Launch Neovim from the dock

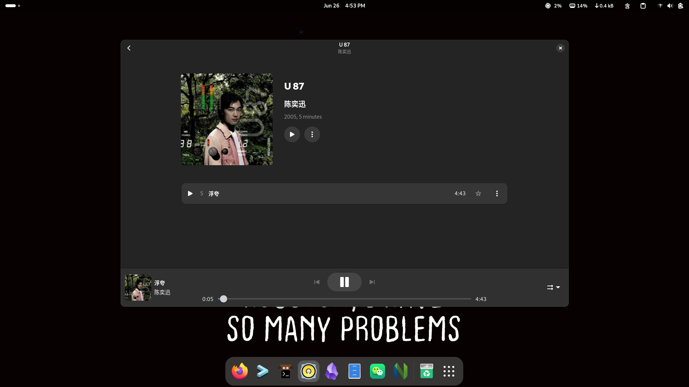pyautogui.click(x=400, y=371)
